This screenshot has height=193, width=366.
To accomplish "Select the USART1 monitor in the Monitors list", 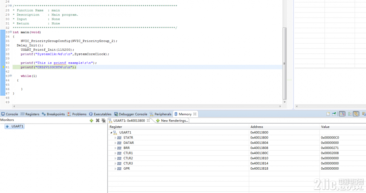I will click(15, 126).
